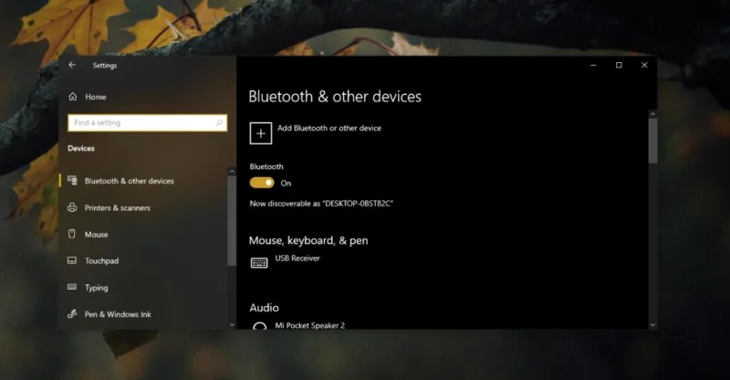Focus the Find a setting search box
Viewport: 730px width, 380px height.
click(148, 122)
